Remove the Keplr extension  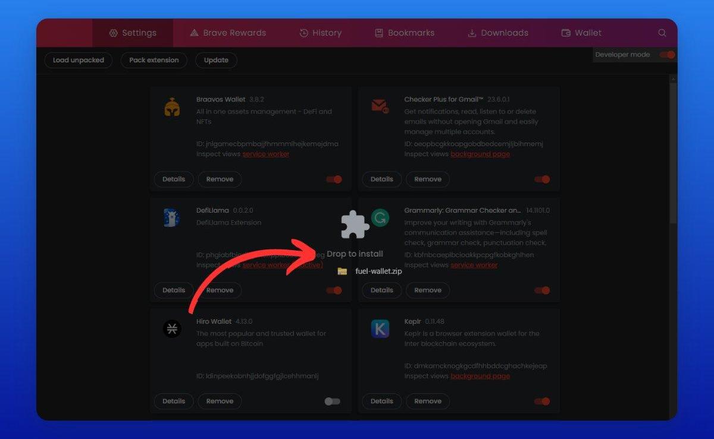tap(428, 402)
